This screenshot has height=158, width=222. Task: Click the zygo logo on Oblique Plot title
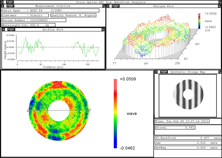115,6
